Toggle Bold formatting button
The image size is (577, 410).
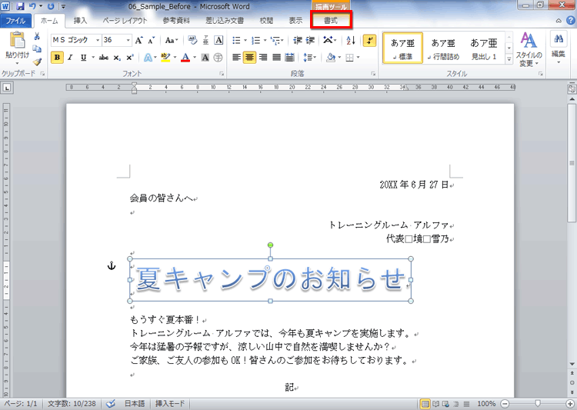[57, 58]
